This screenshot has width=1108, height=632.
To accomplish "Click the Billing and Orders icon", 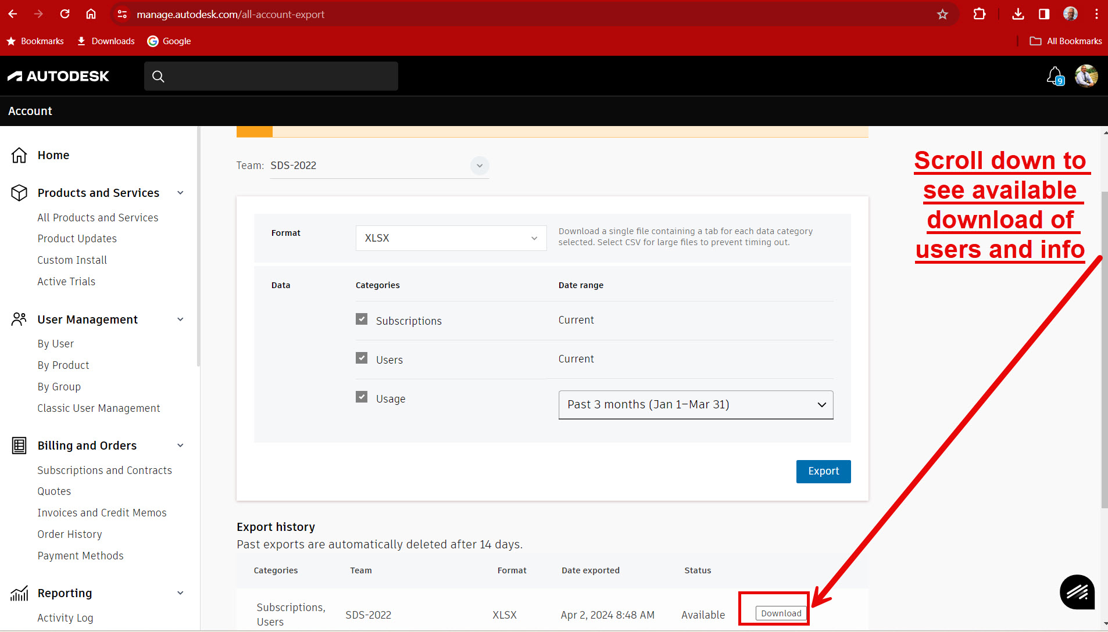I will click(x=19, y=446).
